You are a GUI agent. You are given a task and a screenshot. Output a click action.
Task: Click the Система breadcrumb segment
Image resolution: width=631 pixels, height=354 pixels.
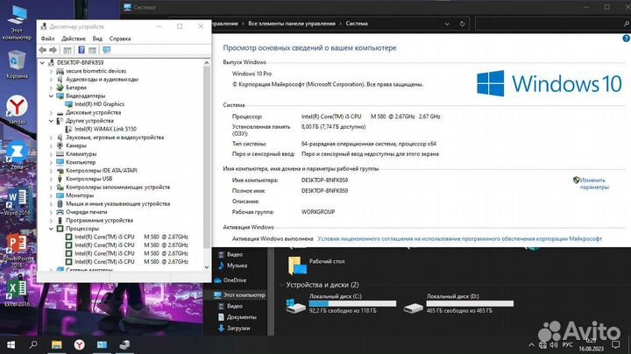point(357,24)
